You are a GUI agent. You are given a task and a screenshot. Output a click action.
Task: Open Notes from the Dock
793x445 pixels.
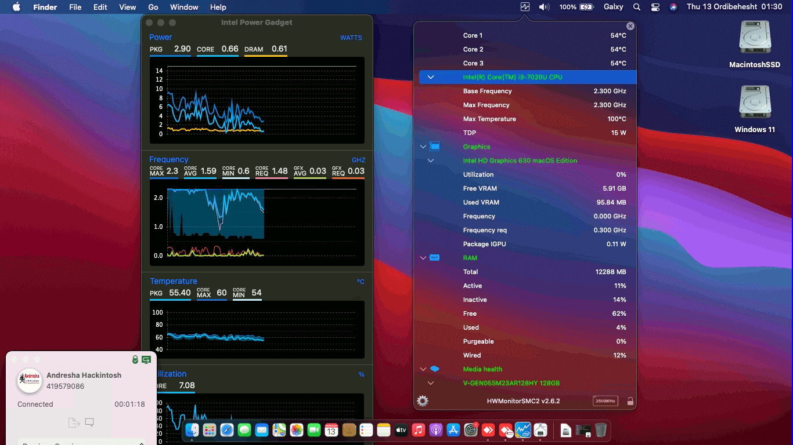click(x=384, y=430)
